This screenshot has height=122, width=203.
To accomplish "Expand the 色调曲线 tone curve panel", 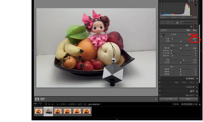I will tap(197, 79).
